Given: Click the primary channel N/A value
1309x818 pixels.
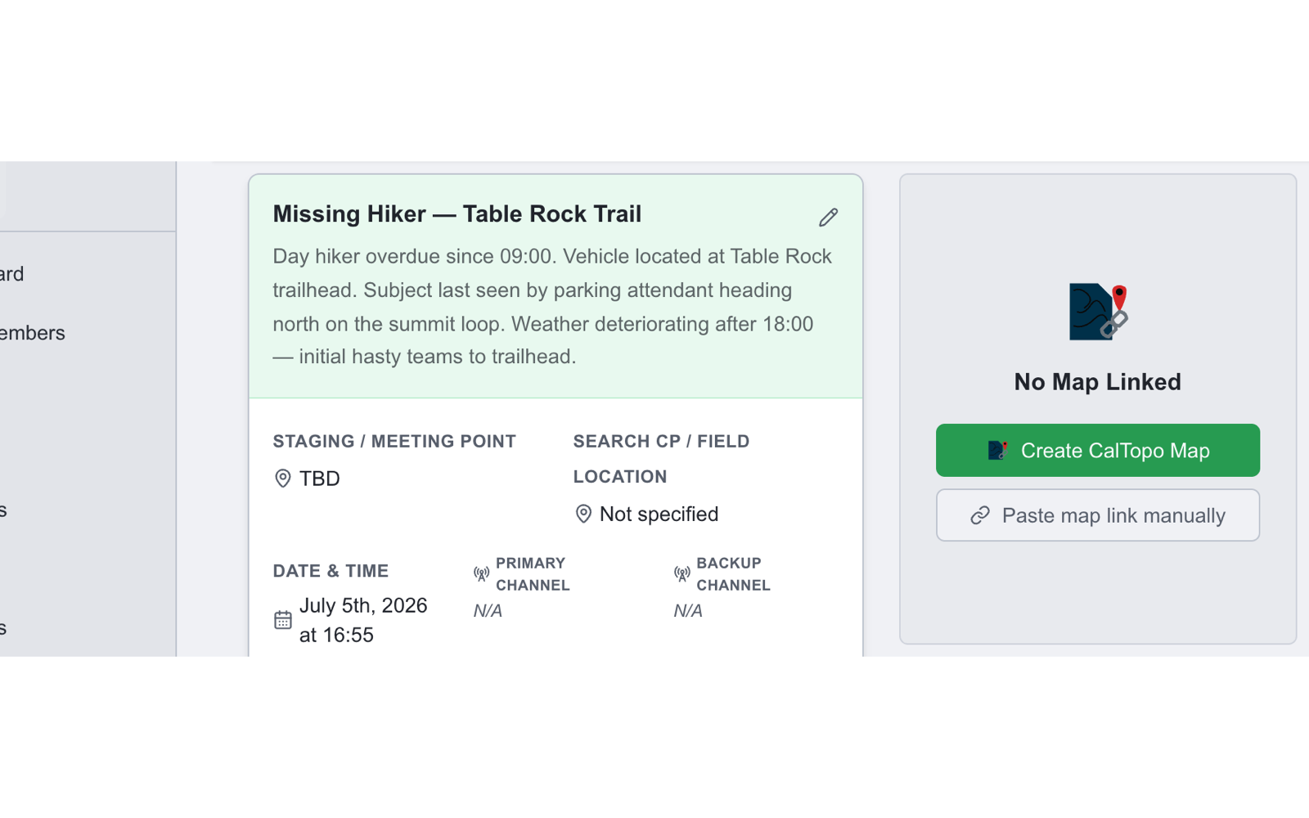Looking at the screenshot, I should point(488,611).
